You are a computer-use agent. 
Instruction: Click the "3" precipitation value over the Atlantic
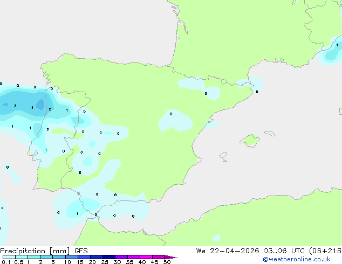point(15,106)
